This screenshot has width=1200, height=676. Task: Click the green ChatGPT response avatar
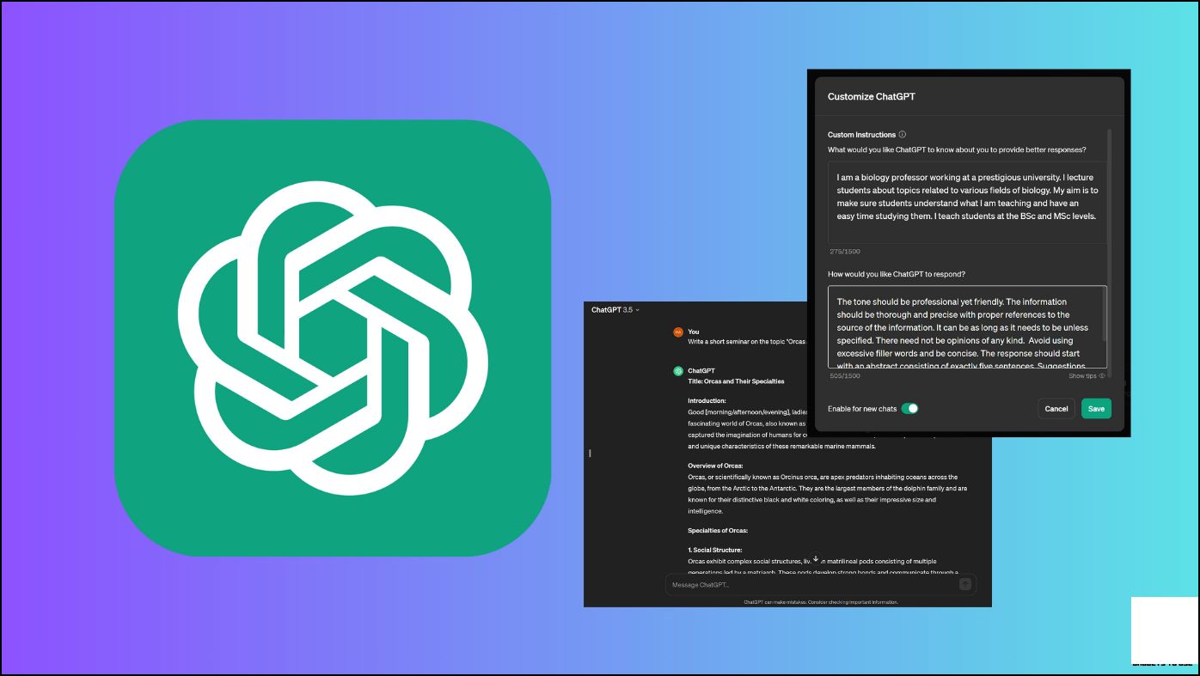point(678,371)
